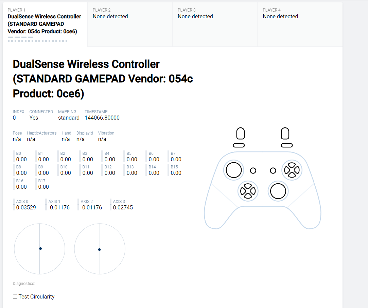Switch to the Player 3 tab
This screenshot has width=368, height=308.
click(x=215, y=25)
